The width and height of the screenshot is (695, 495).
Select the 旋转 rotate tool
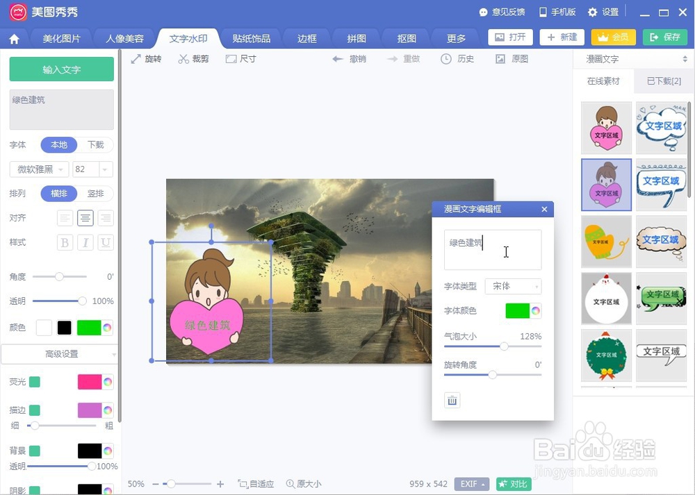[146, 59]
